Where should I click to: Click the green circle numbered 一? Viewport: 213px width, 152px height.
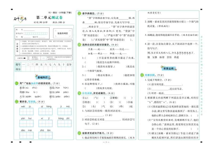coord(17,83)
